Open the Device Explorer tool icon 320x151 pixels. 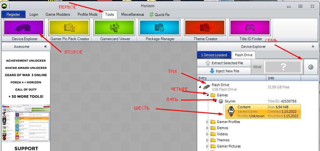point(24,27)
